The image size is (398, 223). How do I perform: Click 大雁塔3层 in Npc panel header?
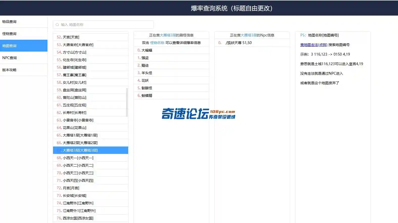click(249, 35)
